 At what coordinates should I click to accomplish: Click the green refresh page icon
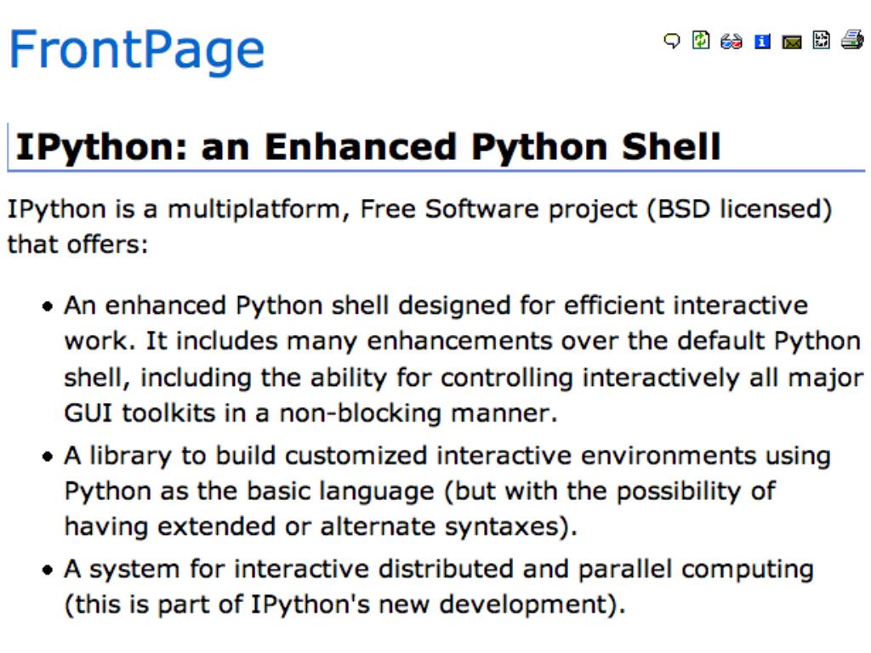coord(701,40)
